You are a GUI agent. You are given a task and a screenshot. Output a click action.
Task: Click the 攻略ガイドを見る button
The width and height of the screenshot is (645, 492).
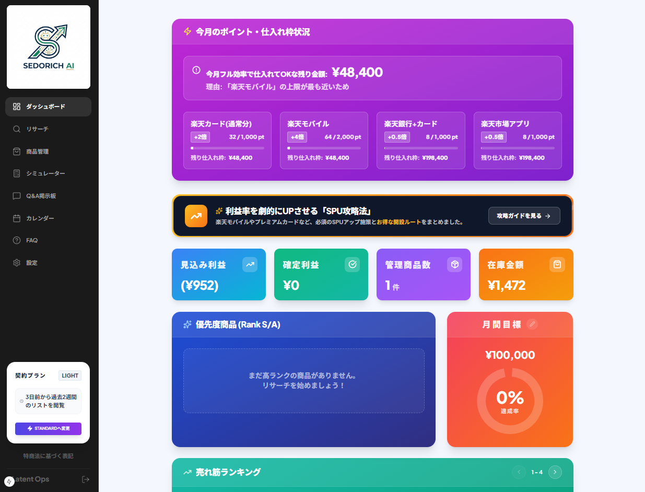[524, 215]
